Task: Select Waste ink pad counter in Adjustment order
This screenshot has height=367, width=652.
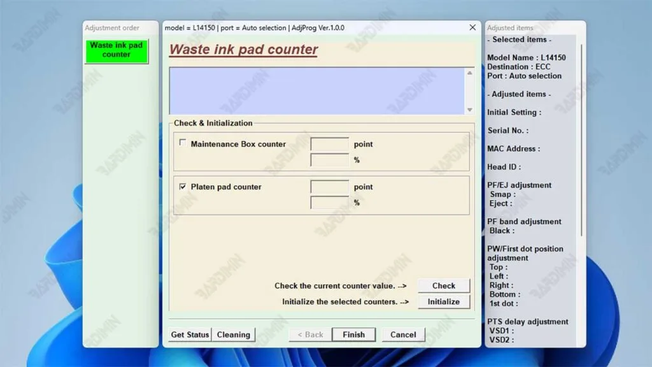Action: (x=117, y=51)
